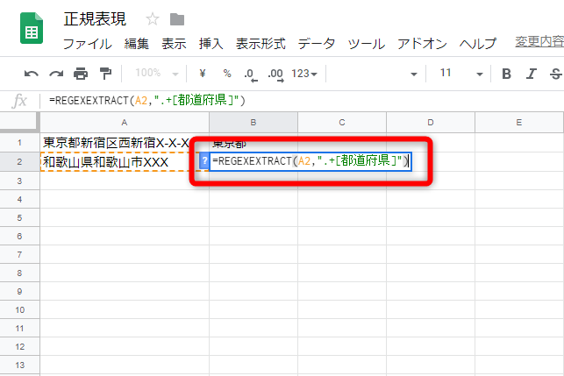The width and height of the screenshot is (564, 376).
Task: Open the ツール menu
Action: 366,44
